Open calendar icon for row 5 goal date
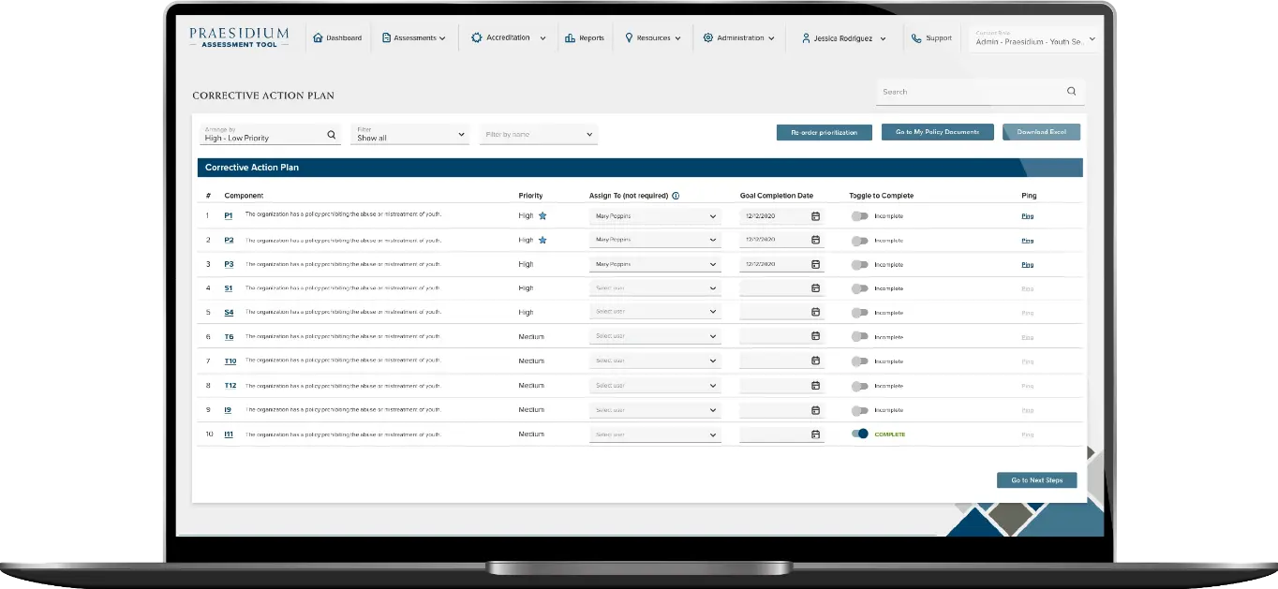Image resolution: width=1278 pixels, height=589 pixels. [x=815, y=312]
